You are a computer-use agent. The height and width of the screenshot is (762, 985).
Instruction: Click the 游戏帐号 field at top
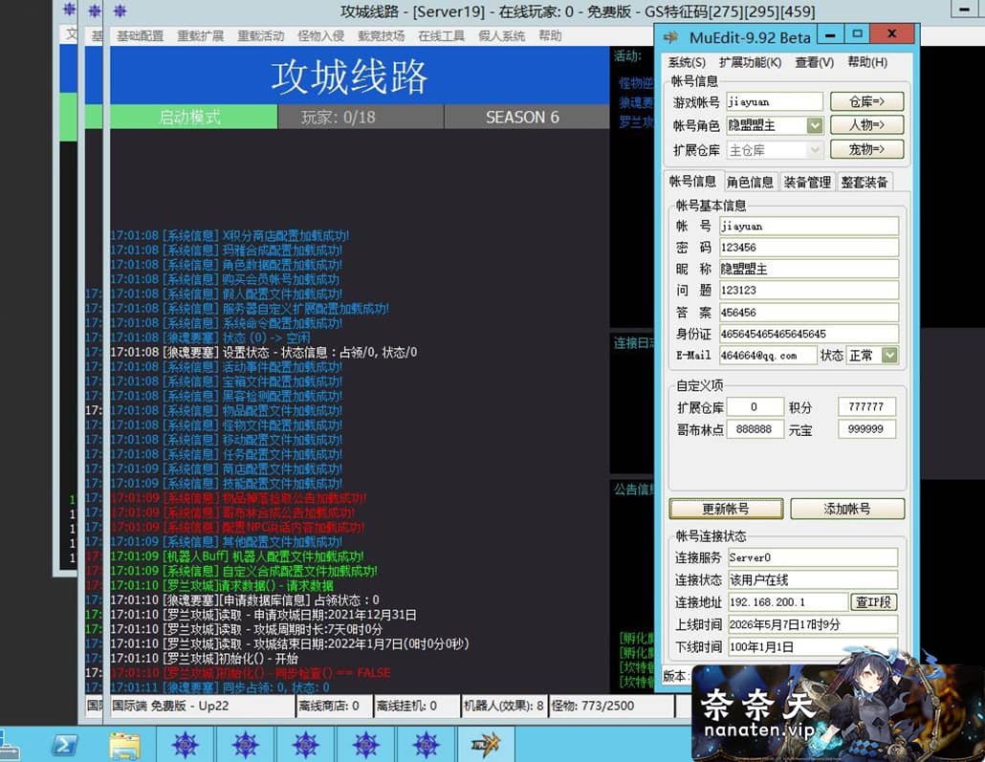pyautogui.click(x=774, y=101)
